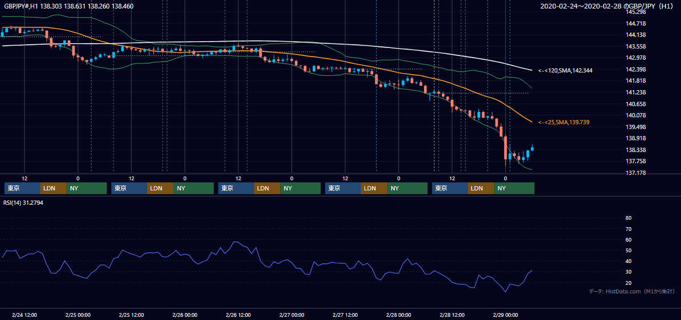
Task: Select the 2/26 00:00 time axis label
Action: point(185,315)
